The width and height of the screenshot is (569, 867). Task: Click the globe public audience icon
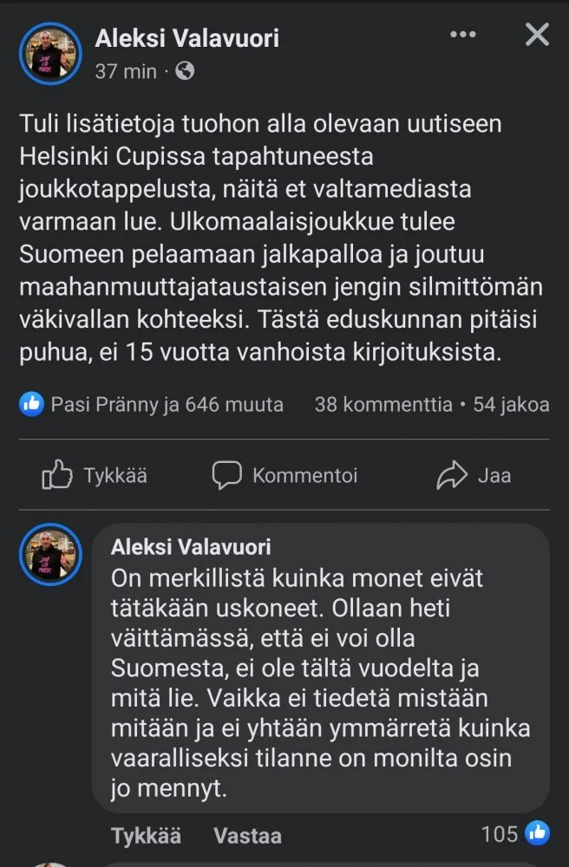click(x=185, y=71)
